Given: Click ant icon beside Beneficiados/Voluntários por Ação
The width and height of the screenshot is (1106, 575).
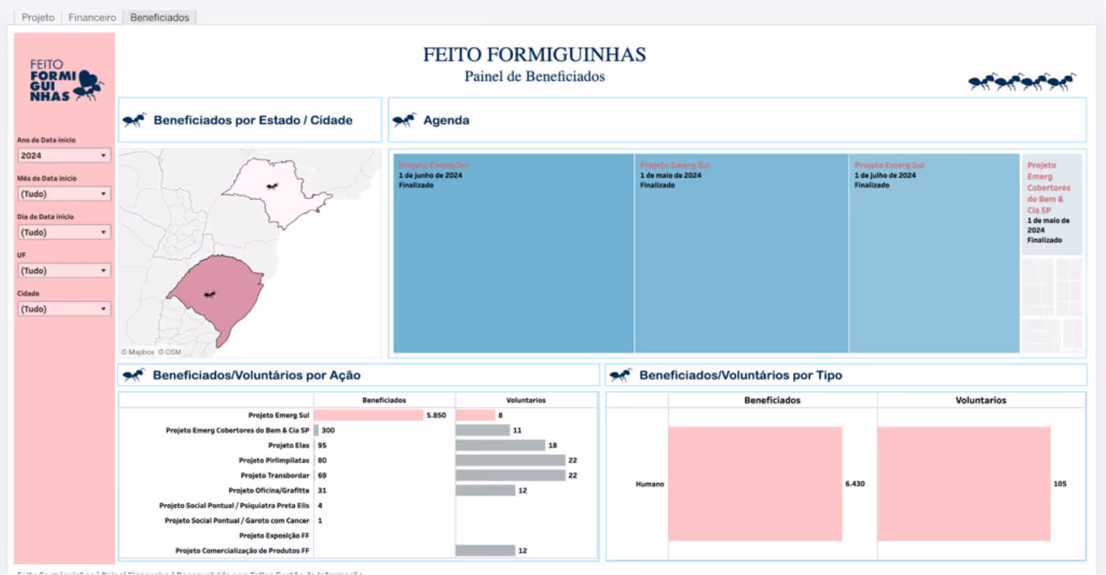Looking at the screenshot, I should [134, 375].
